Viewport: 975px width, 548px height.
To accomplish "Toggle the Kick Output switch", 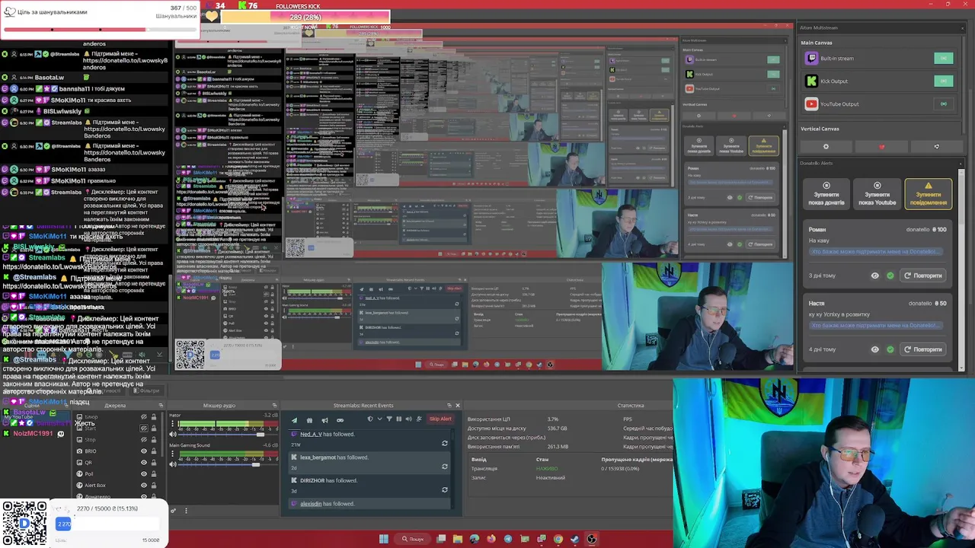I will 943,81.
